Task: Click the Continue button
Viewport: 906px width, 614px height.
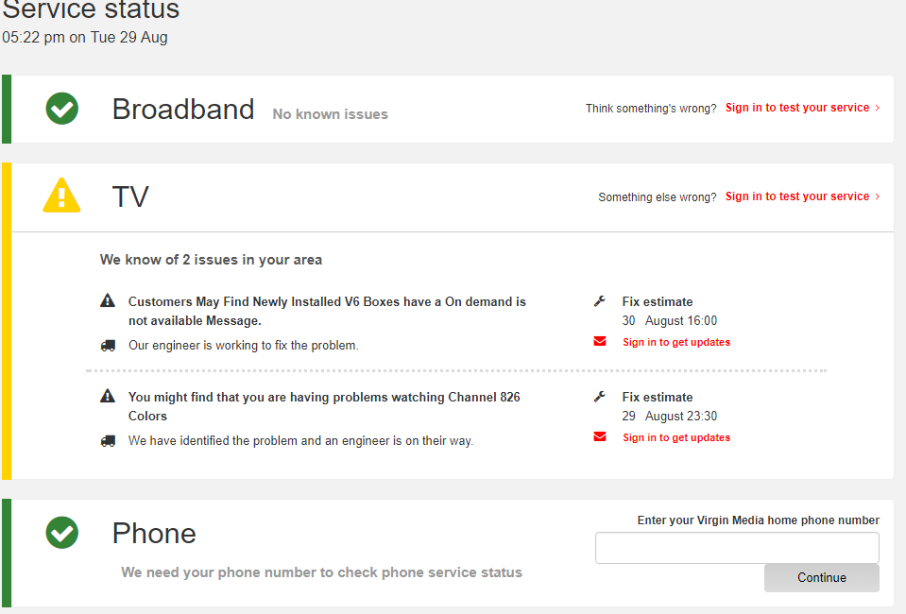Action: tap(822, 577)
